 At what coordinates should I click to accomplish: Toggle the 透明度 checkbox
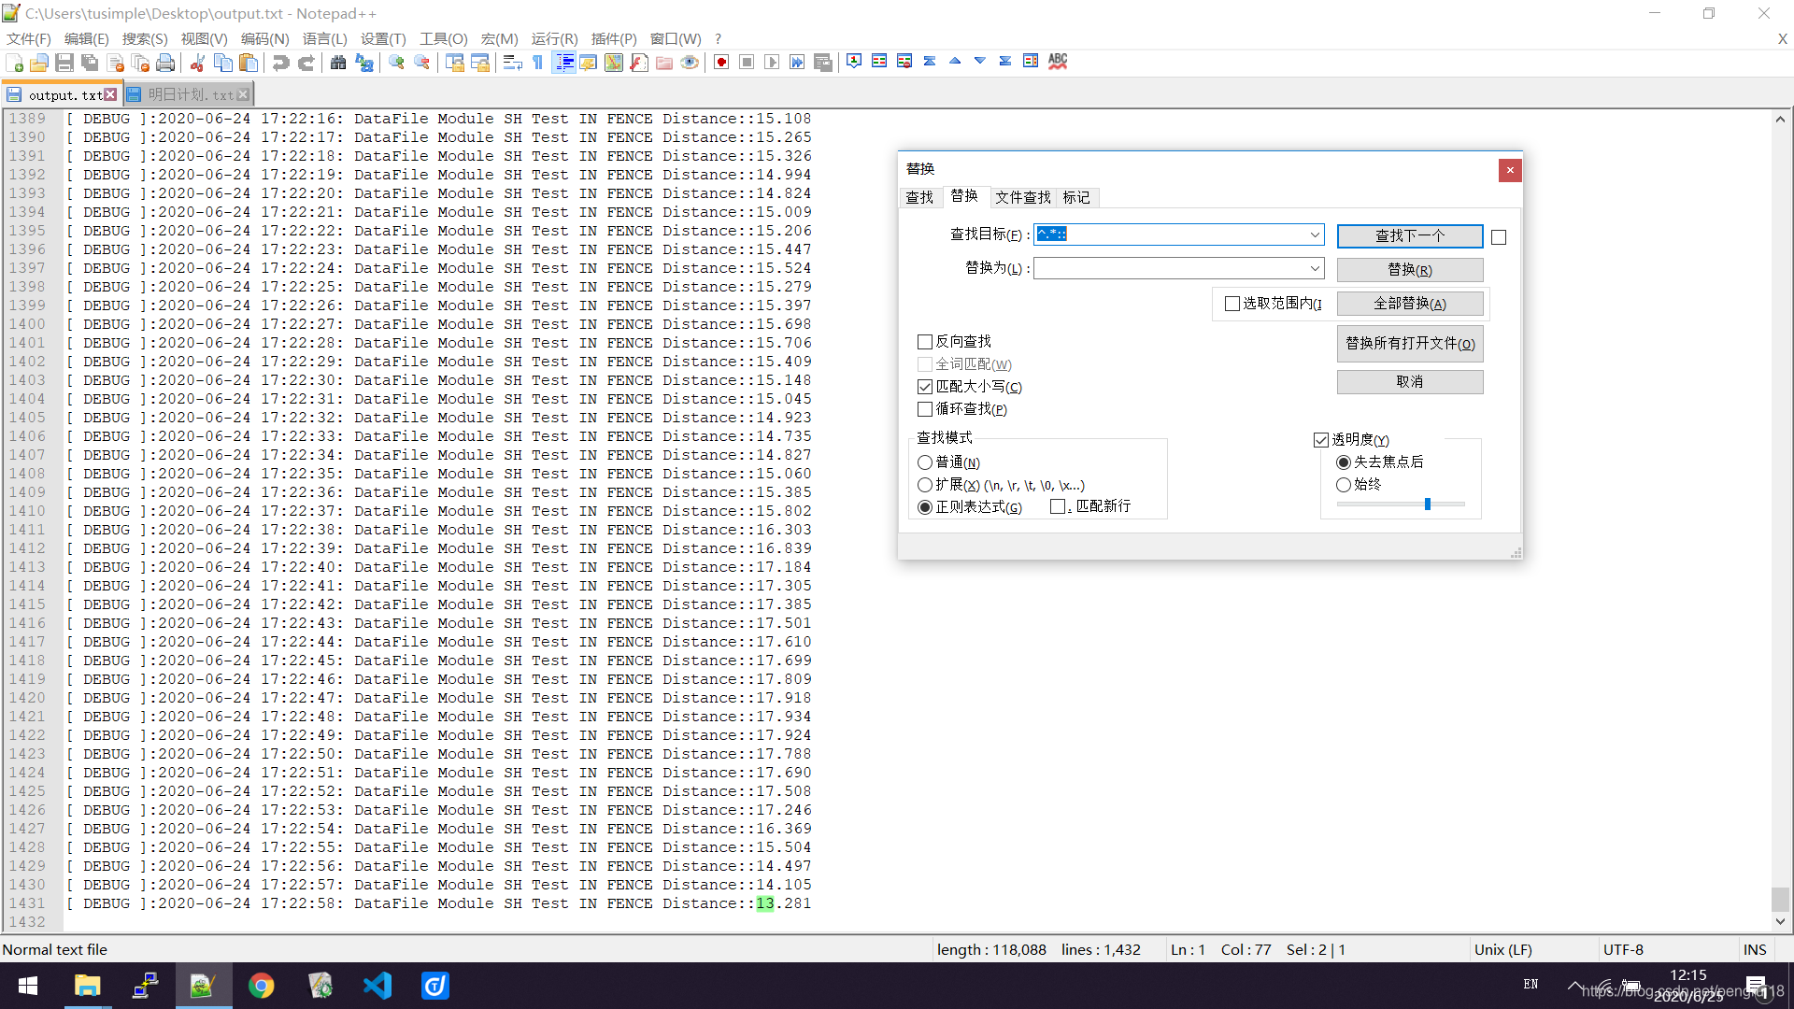[x=1321, y=440]
